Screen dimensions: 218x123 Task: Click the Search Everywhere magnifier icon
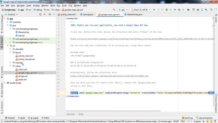click(x=211, y=10)
